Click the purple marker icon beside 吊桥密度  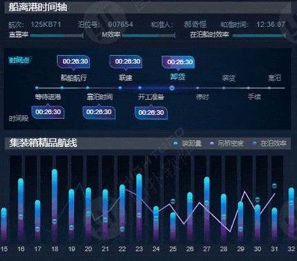point(212,144)
